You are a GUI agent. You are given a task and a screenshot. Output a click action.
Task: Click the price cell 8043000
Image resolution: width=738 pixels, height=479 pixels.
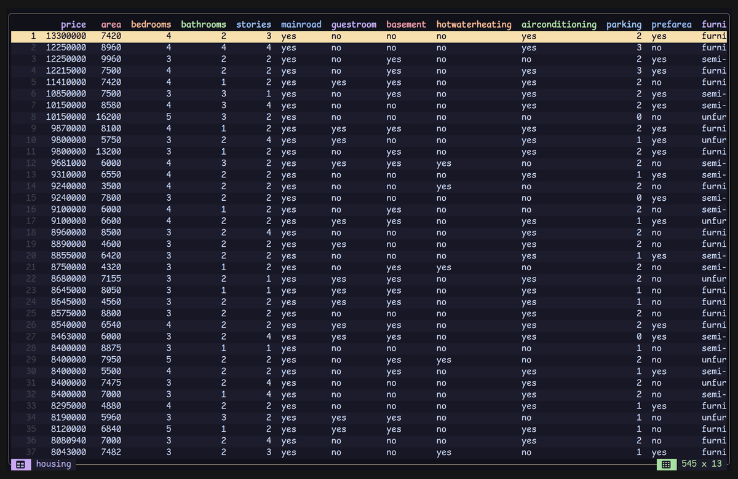68,453
